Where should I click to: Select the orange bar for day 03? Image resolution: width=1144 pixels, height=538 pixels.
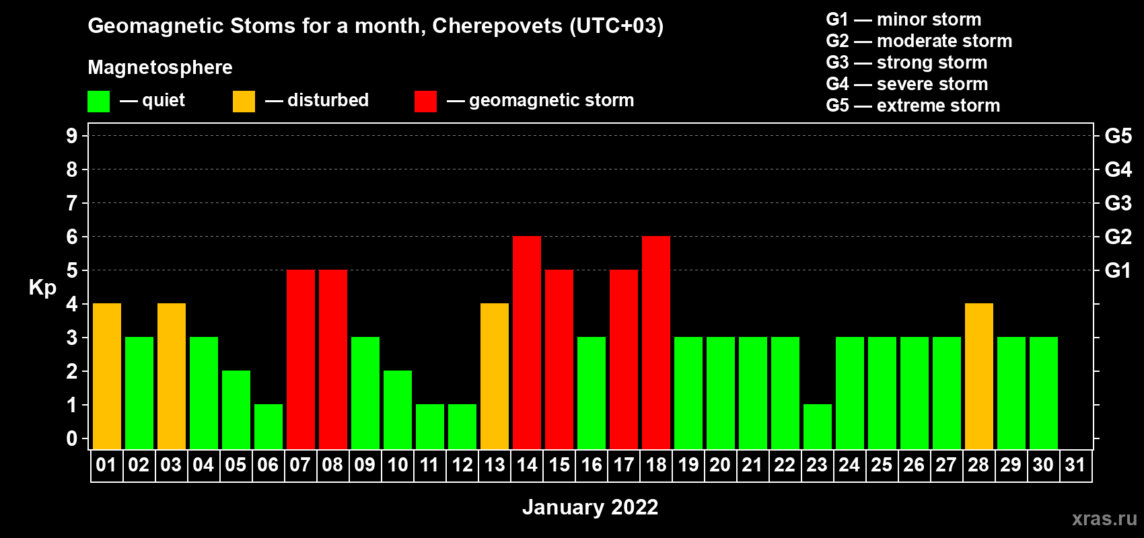pos(172,376)
